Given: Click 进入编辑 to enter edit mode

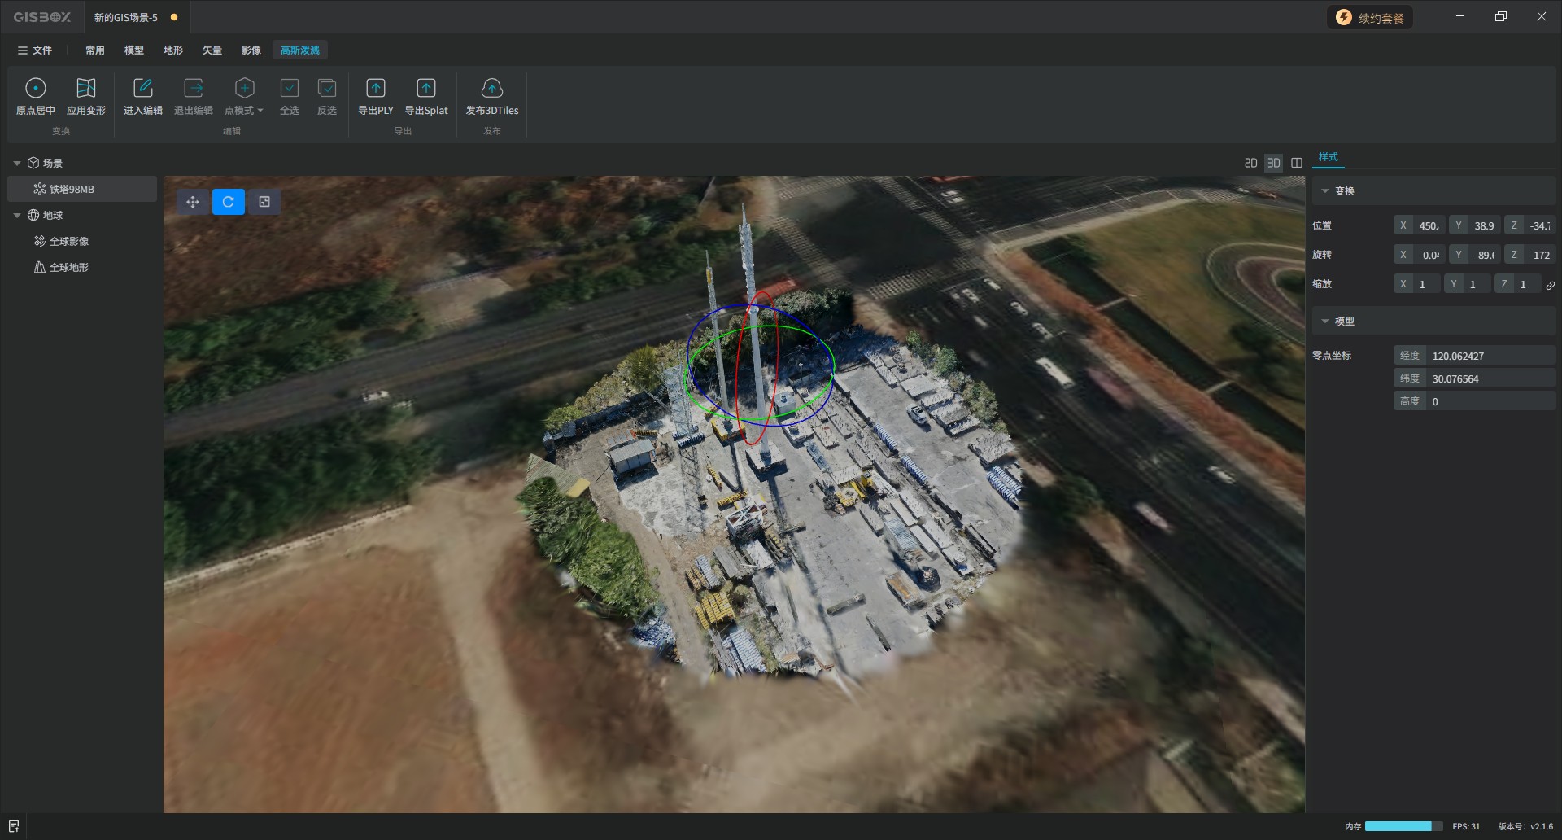Looking at the screenshot, I should tap(142, 88).
